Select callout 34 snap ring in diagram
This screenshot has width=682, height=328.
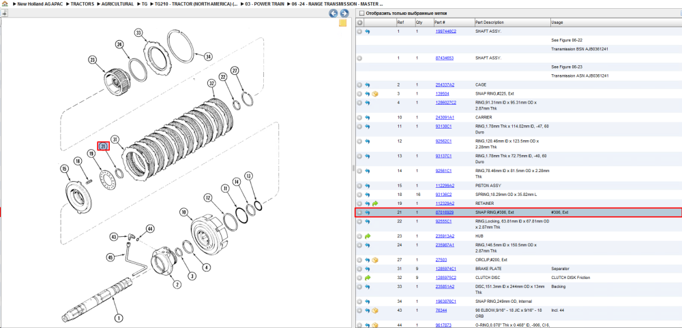[208, 56]
